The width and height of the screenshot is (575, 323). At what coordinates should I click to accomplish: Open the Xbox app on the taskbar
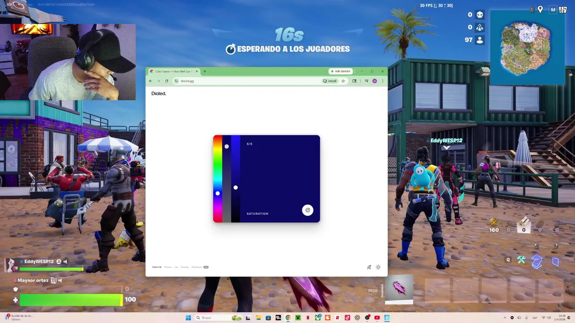pyautogui.click(x=318, y=318)
